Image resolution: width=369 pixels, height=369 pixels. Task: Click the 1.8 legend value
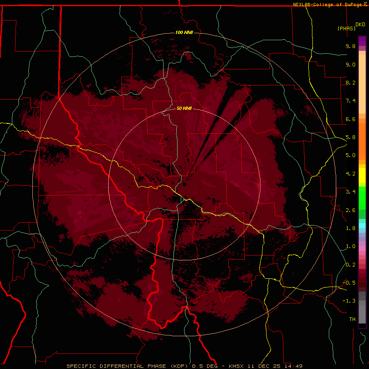(x=351, y=228)
